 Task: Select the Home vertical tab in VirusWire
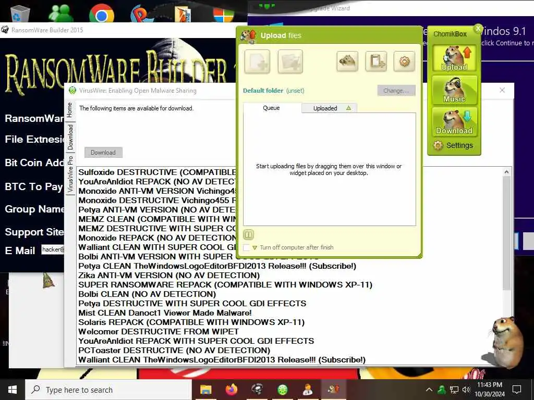click(x=70, y=110)
